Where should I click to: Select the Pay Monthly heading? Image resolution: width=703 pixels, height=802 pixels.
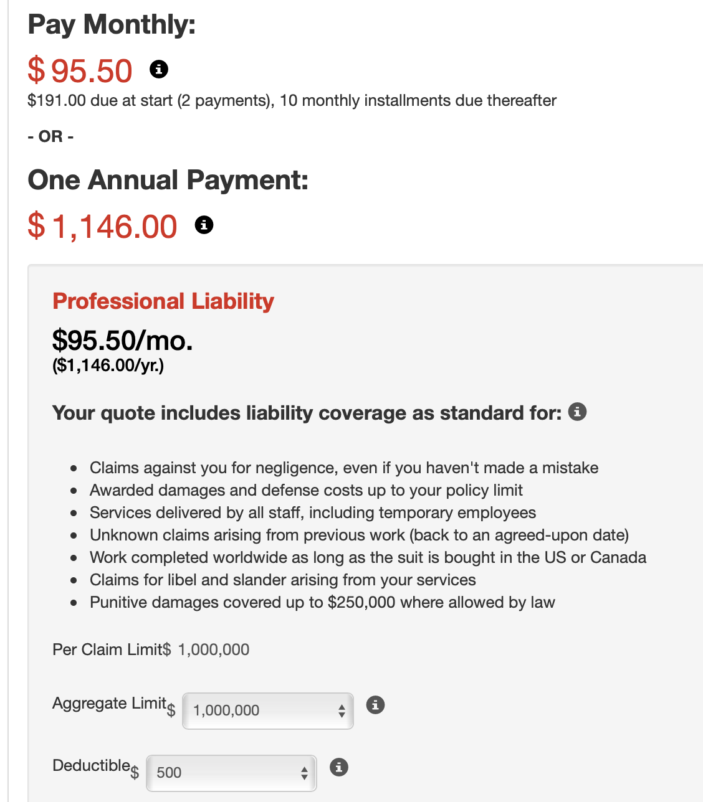112,24
